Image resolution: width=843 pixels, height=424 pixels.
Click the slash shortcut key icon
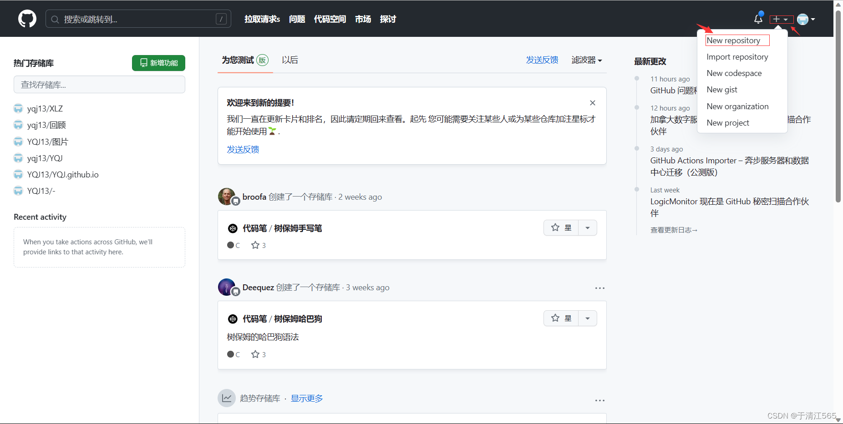tap(221, 19)
